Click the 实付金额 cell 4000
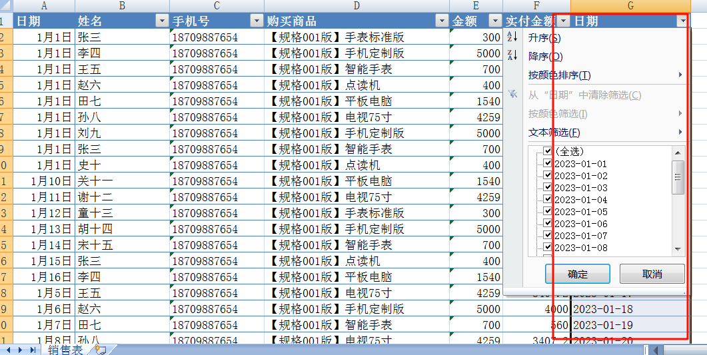 tap(536, 309)
